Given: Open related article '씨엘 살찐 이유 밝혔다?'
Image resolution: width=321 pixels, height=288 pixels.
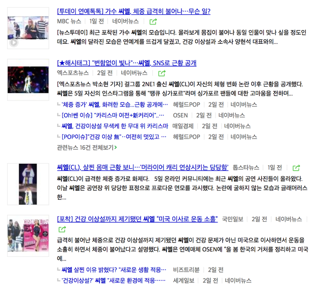Looking at the screenshot, I should click(x=114, y=270).
